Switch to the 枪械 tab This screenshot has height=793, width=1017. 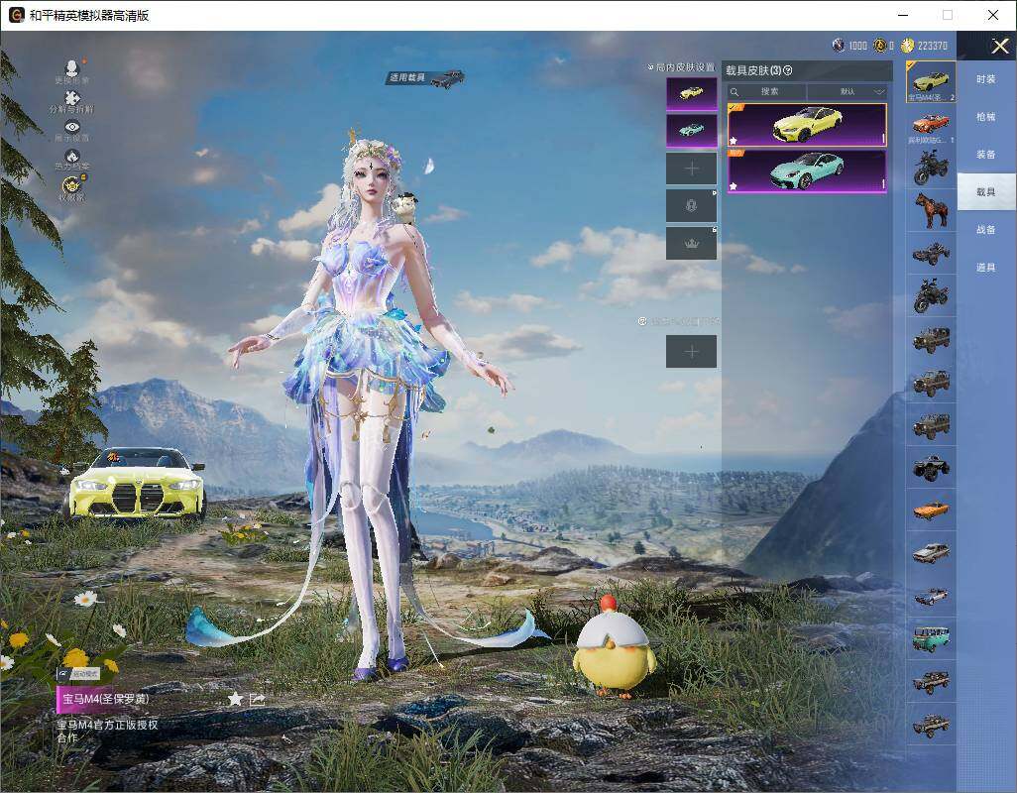point(986,117)
